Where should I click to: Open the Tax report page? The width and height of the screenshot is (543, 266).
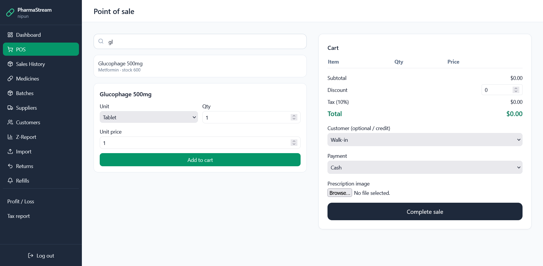pyautogui.click(x=19, y=216)
